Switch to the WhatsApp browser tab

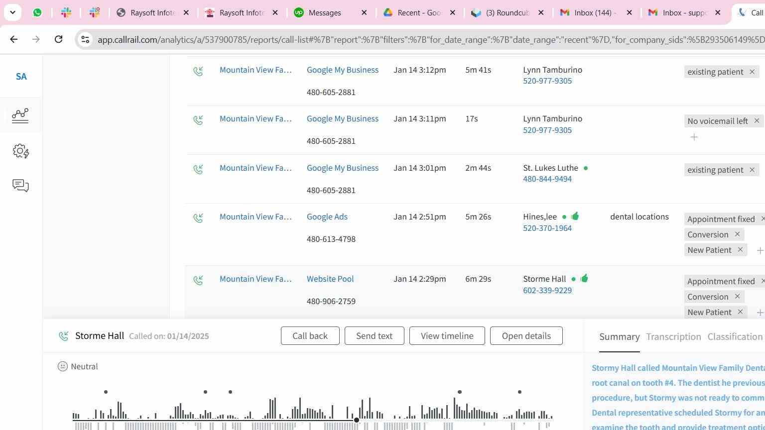pos(37,12)
